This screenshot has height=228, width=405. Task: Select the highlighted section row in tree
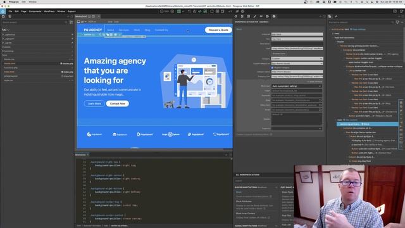click(367, 124)
